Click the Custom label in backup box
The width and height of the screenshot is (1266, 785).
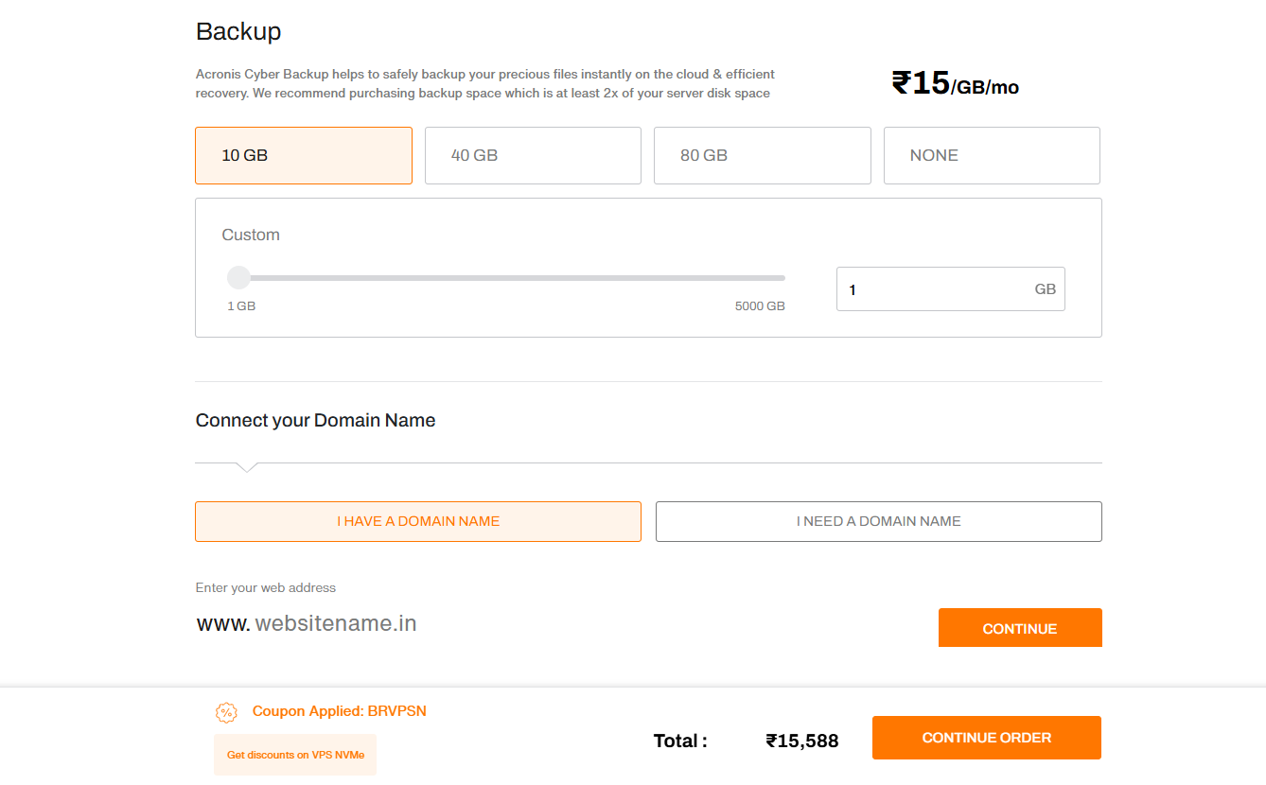[251, 235]
